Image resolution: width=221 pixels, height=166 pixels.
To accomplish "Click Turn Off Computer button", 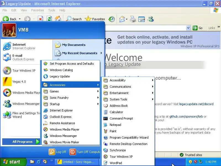I will pyautogui.click(x=85, y=152).
